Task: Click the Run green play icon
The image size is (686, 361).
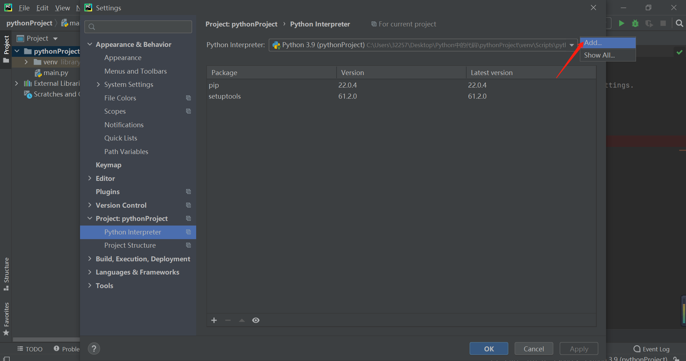Action: coord(621,23)
